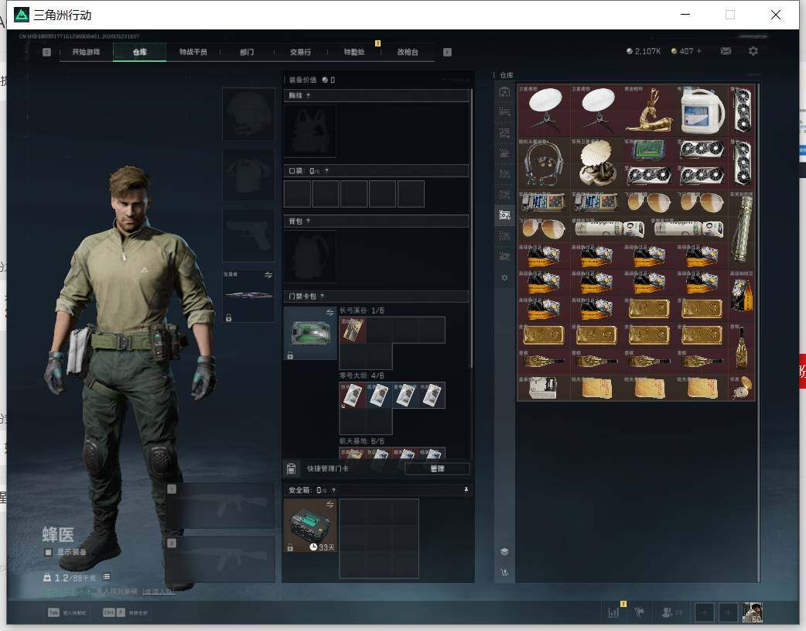Click the plus next to 407 currency
This screenshot has height=631, width=806.
[699, 51]
